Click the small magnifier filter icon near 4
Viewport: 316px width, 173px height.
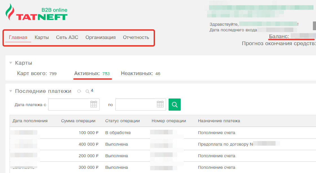(87, 91)
